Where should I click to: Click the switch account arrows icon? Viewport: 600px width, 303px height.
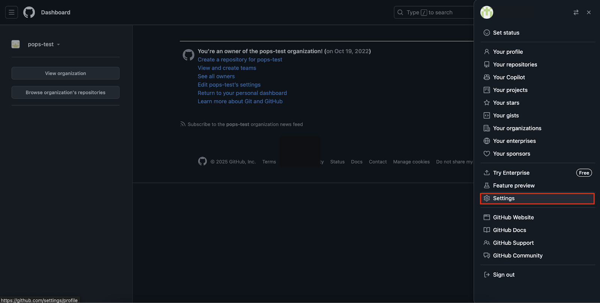pos(576,12)
